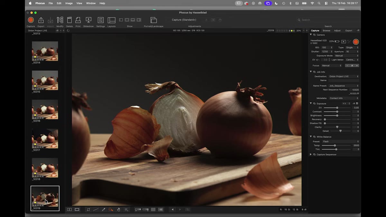
Task: Select the crop tool in bottom toolbar
Action: pyautogui.click(x=88, y=210)
